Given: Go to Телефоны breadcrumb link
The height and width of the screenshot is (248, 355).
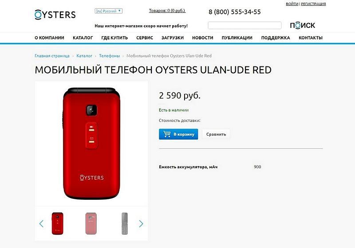Looking at the screenshot, I should (x=109, y=56).
